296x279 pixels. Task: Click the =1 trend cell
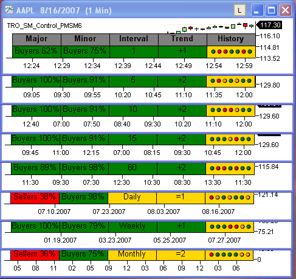(x=181, y=198)
